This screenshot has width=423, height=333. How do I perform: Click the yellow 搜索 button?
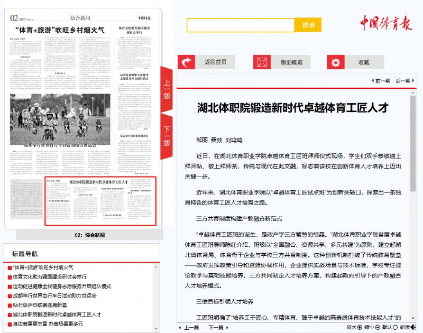click(308, 25)
